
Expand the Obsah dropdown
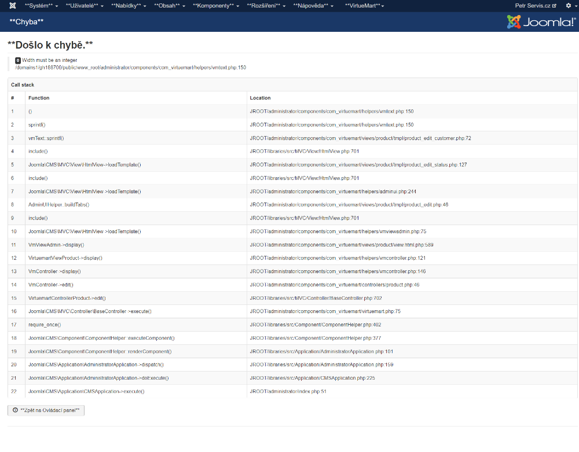pyautogui.click(x=170, y=5)
